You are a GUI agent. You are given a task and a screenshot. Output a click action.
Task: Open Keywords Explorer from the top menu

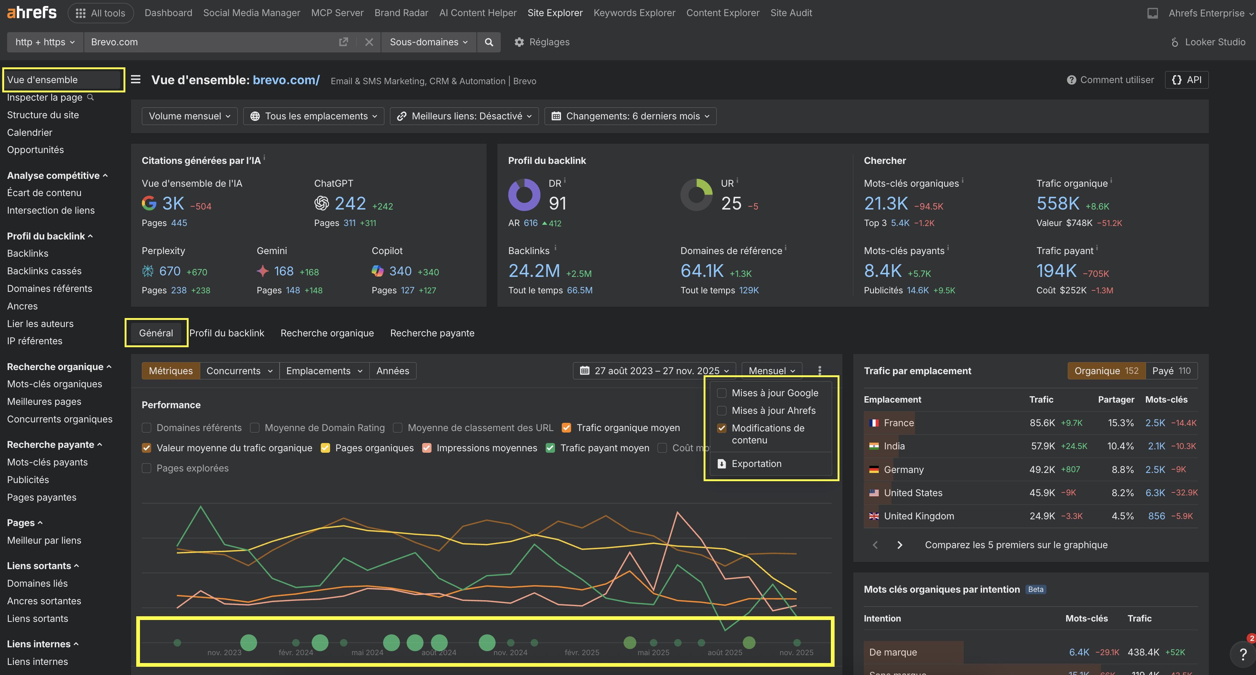pos(634,13)
